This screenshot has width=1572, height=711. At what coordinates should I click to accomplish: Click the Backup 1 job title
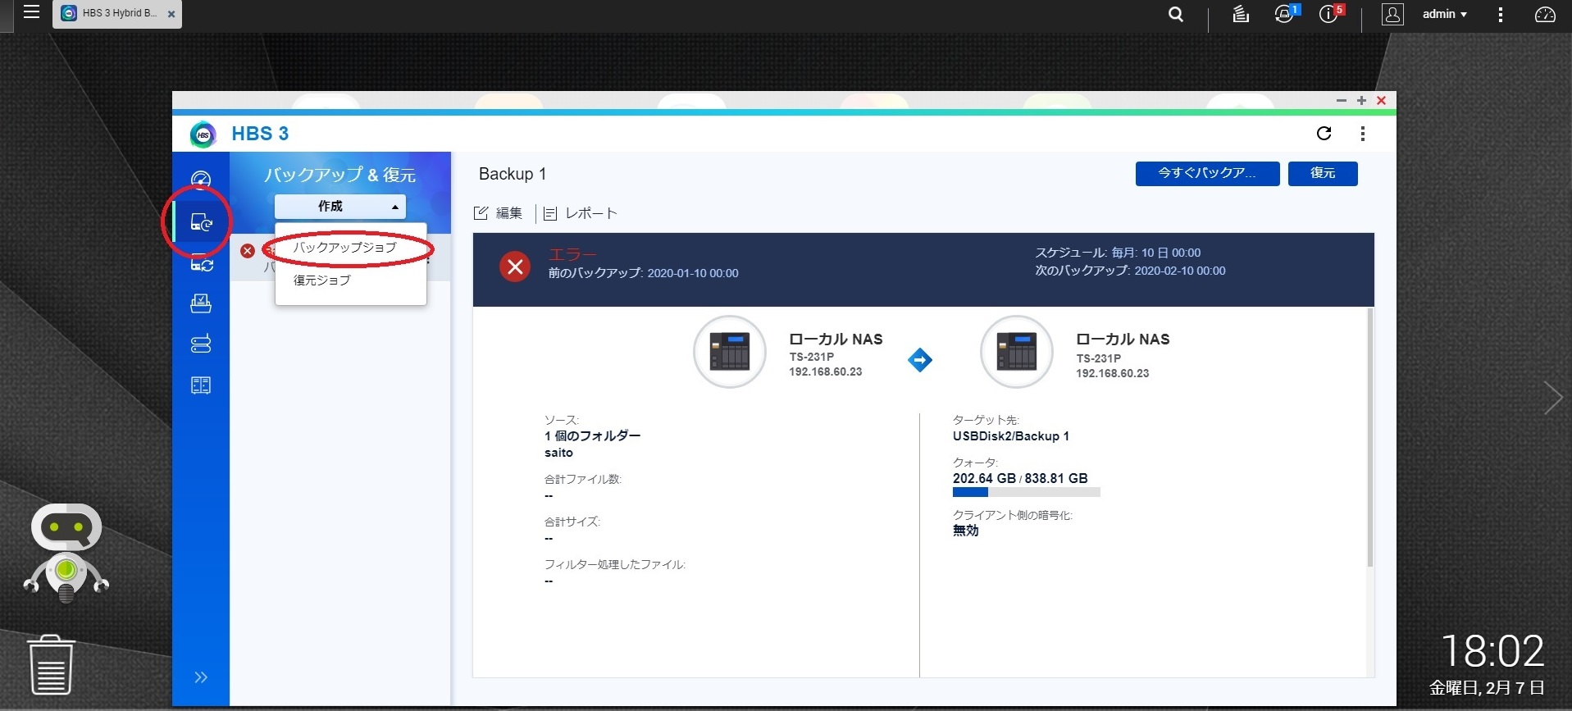point(513,174)
